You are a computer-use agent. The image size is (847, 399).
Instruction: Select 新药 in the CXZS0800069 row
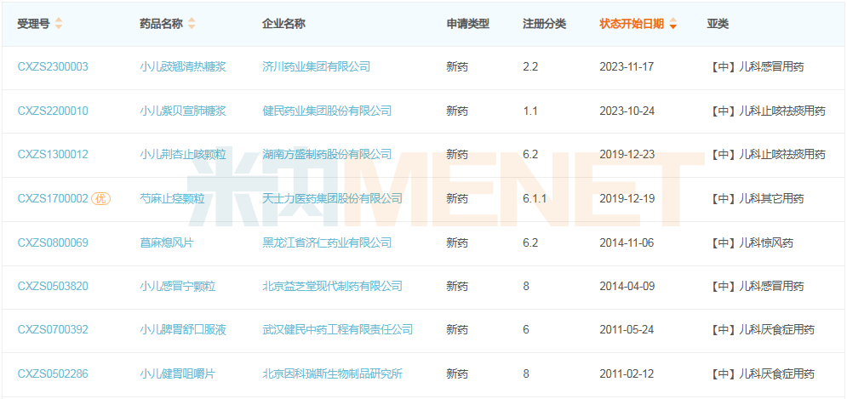click(457, 242)
